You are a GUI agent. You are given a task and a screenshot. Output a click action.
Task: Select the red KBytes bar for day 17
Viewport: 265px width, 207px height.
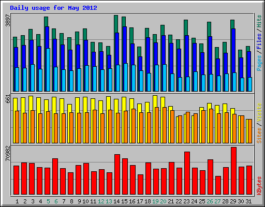tap(140, 185)
